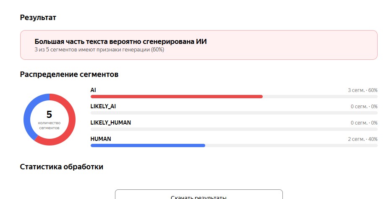Click the empty LIKELY_AI progress bar
The width and height of the screenshot is (389, 199).
point(234,113)
